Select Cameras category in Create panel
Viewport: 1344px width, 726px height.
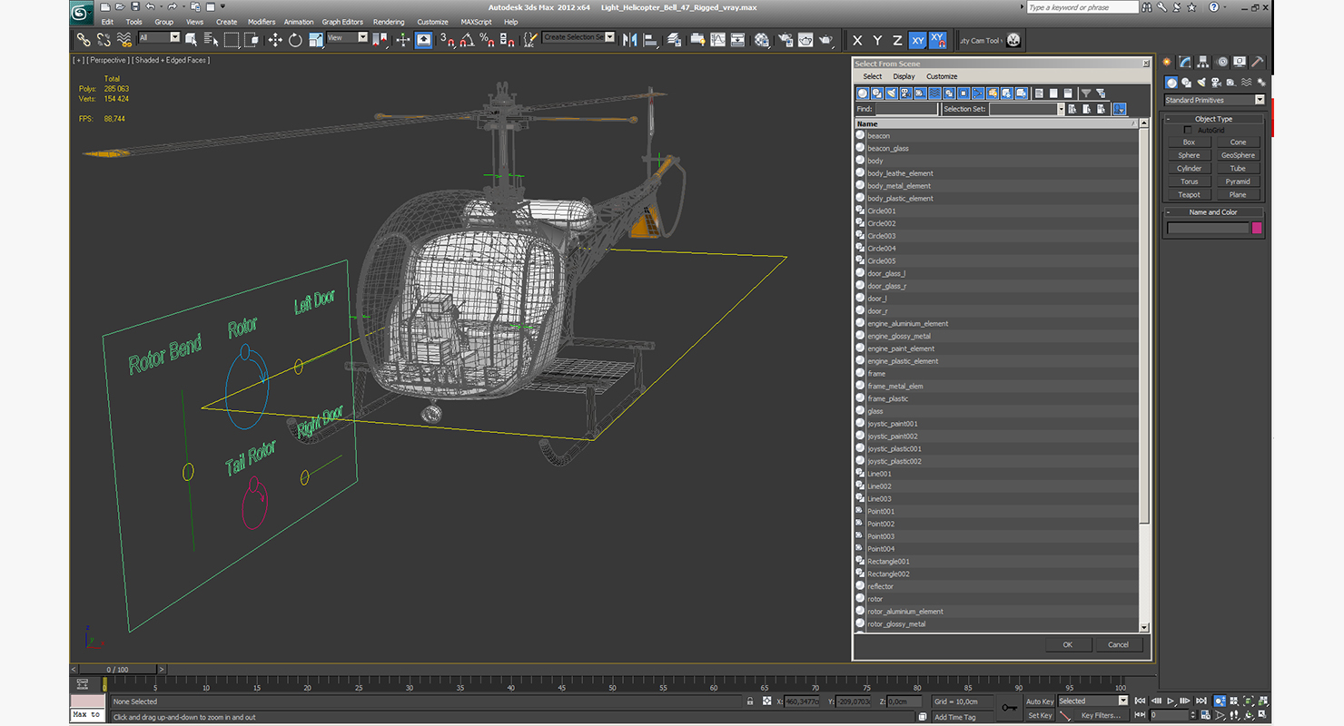[1216, 83]
